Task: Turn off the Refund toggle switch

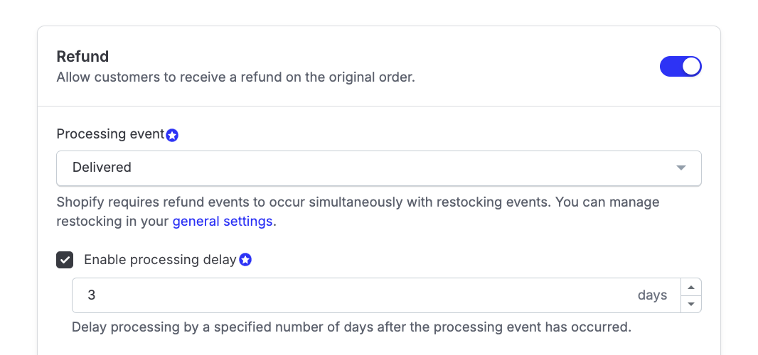Action: (680, 67)
